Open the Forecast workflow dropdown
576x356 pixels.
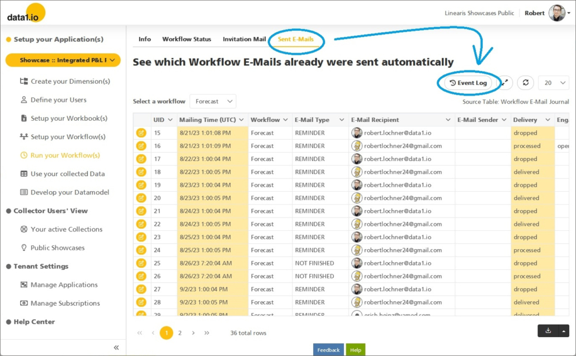tap(213, 101)
